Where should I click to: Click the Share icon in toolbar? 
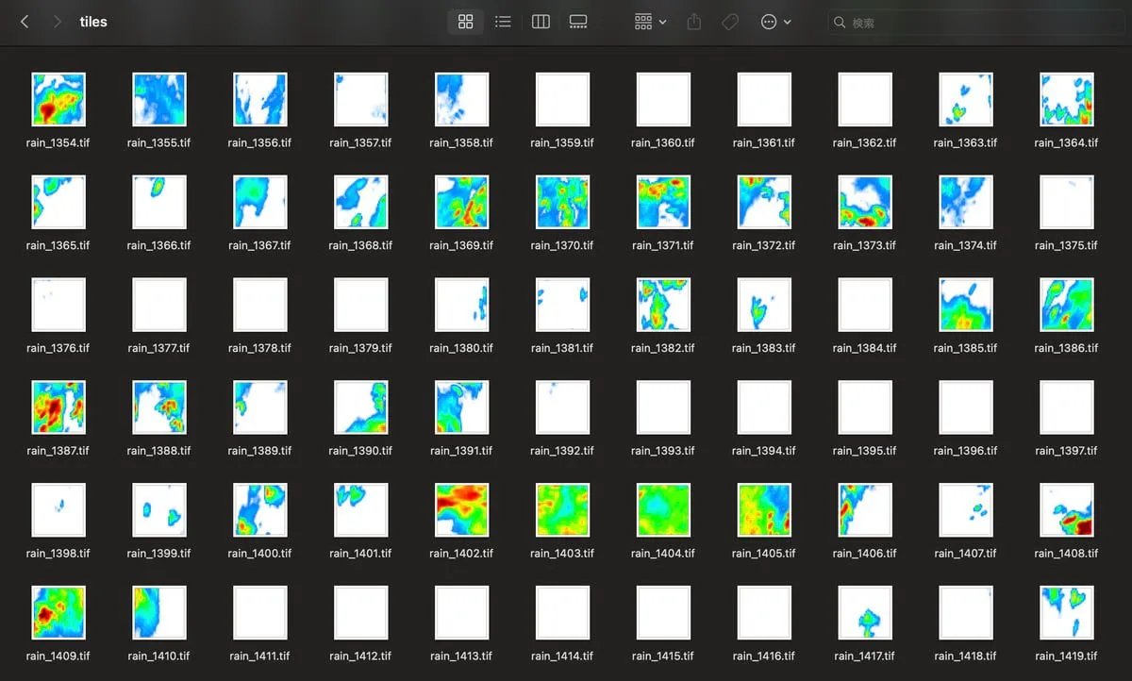(x=694, y=22)
